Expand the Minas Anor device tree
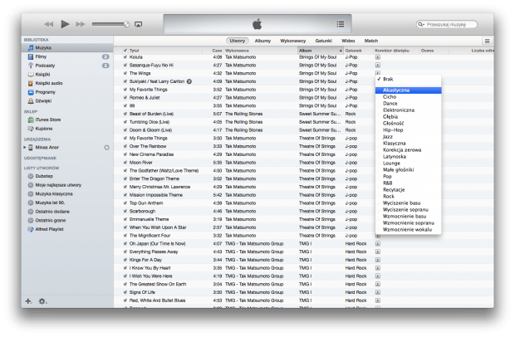The height and width of the screenshot is (337, 515). tap(25, 148)
